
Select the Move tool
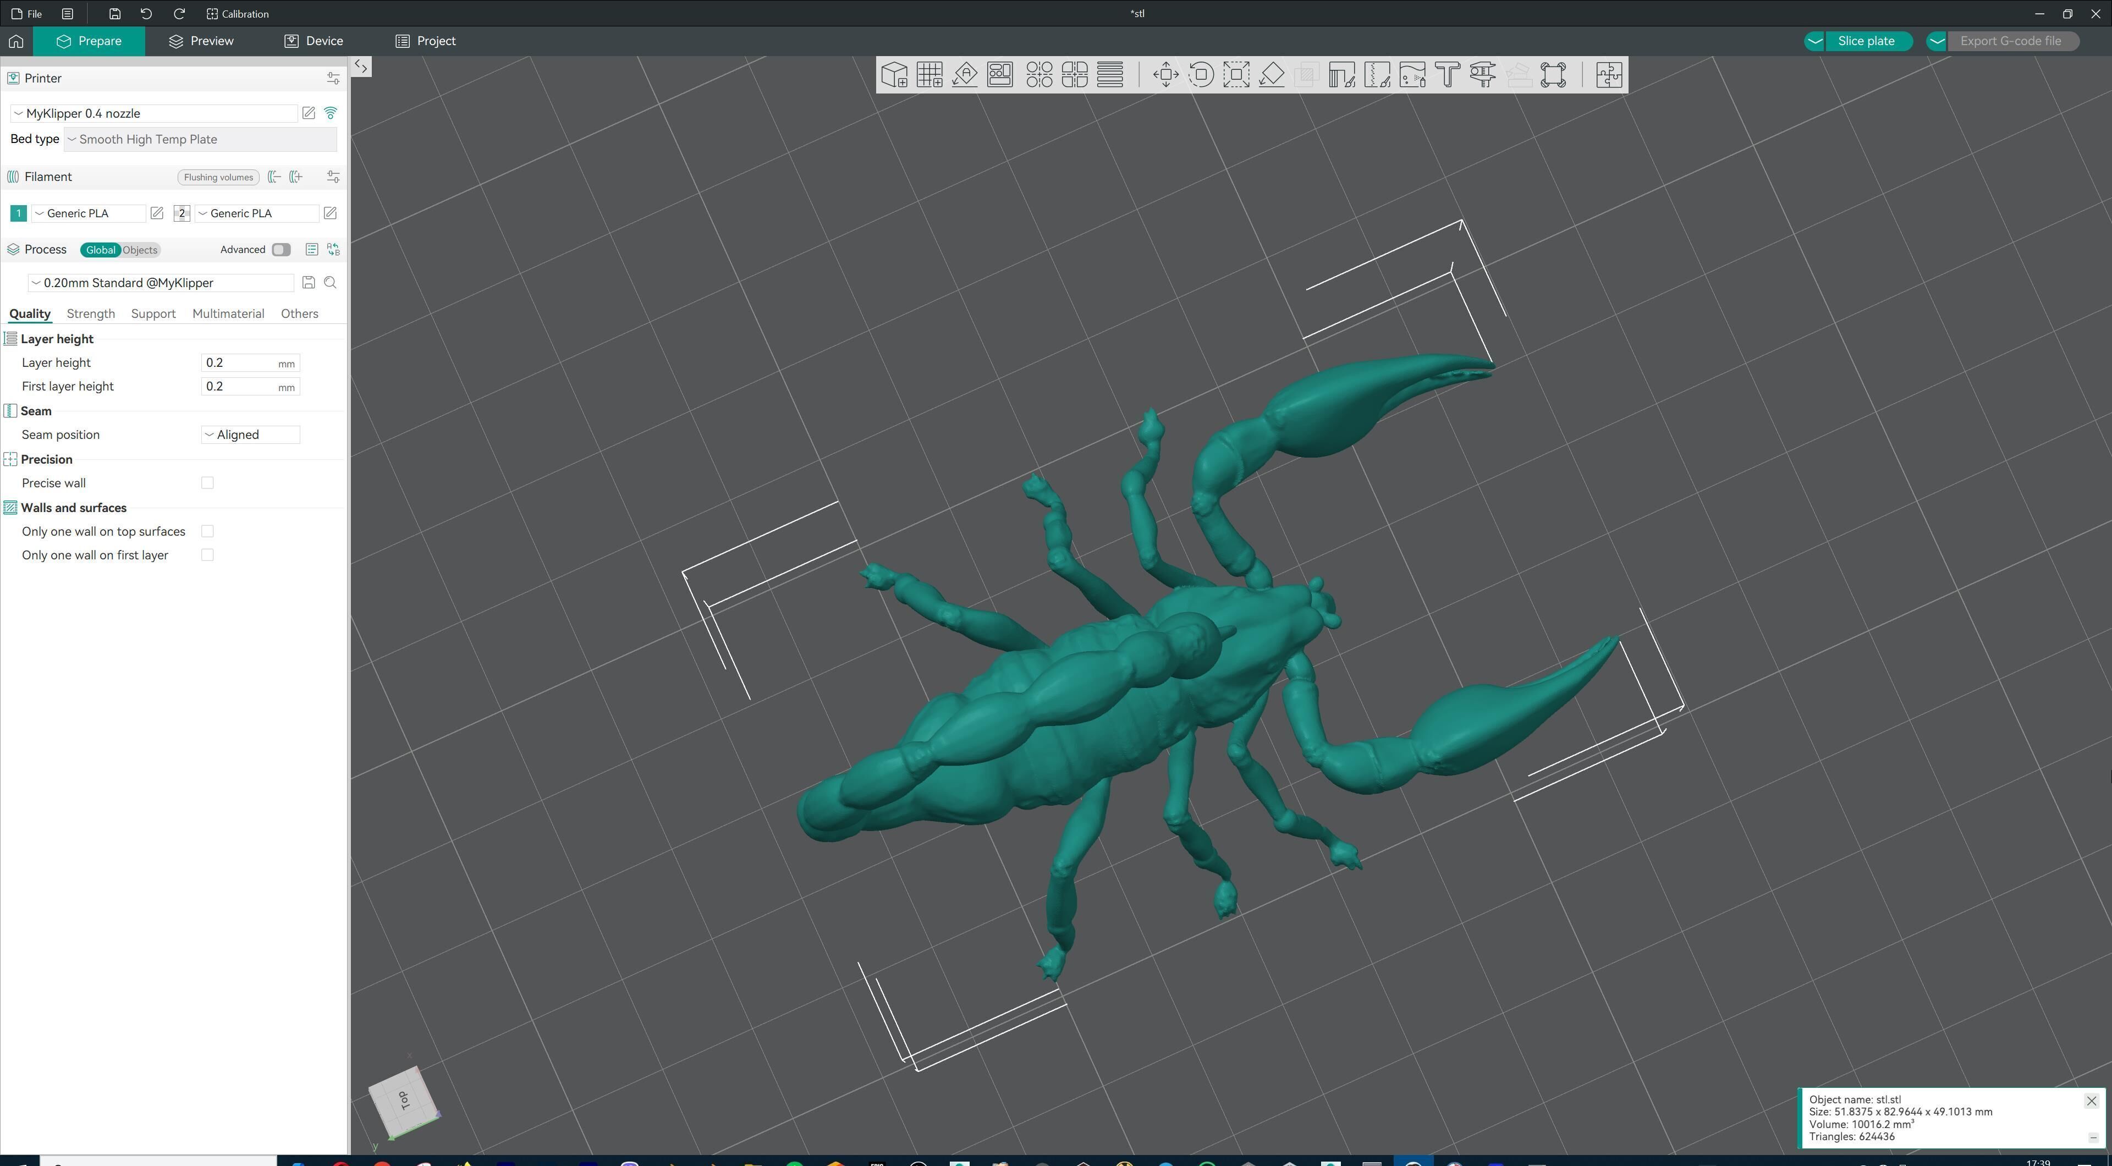(x=1166, y=75)
